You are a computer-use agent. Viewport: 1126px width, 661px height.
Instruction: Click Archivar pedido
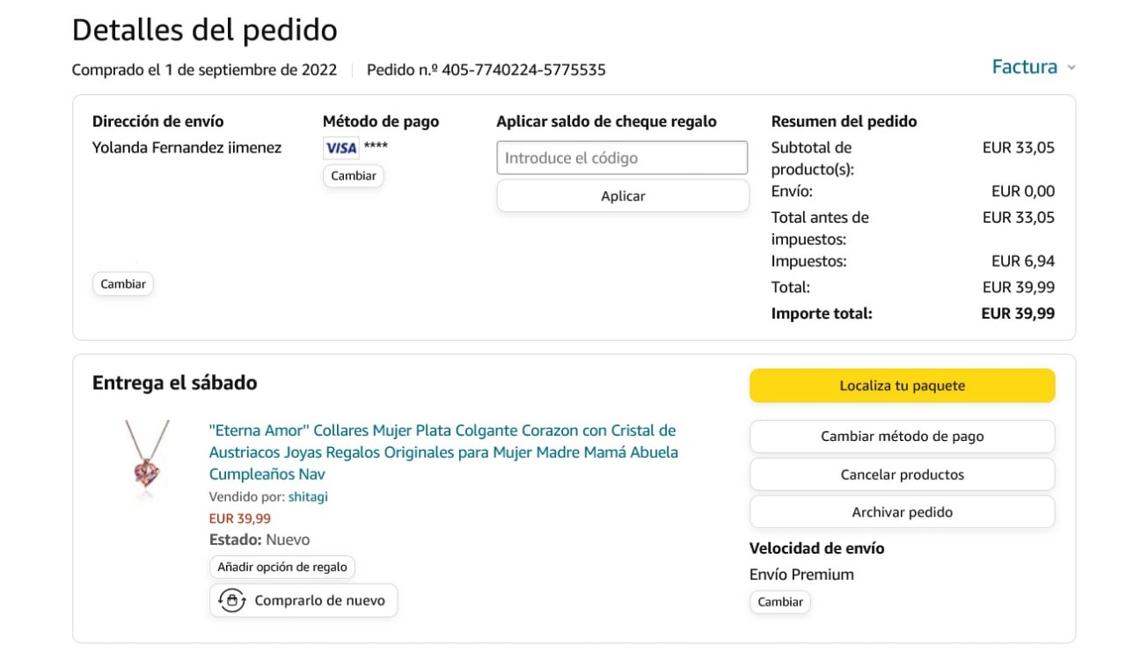click(902, 512)
